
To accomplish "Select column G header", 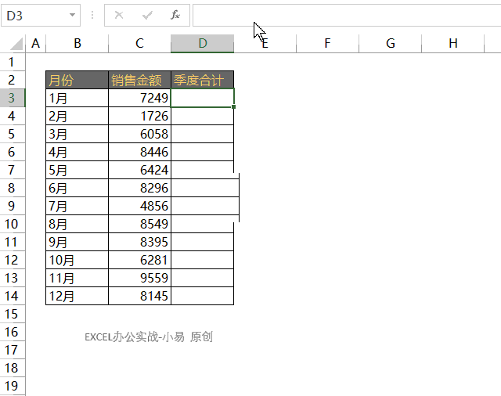I will click(390, 43).
